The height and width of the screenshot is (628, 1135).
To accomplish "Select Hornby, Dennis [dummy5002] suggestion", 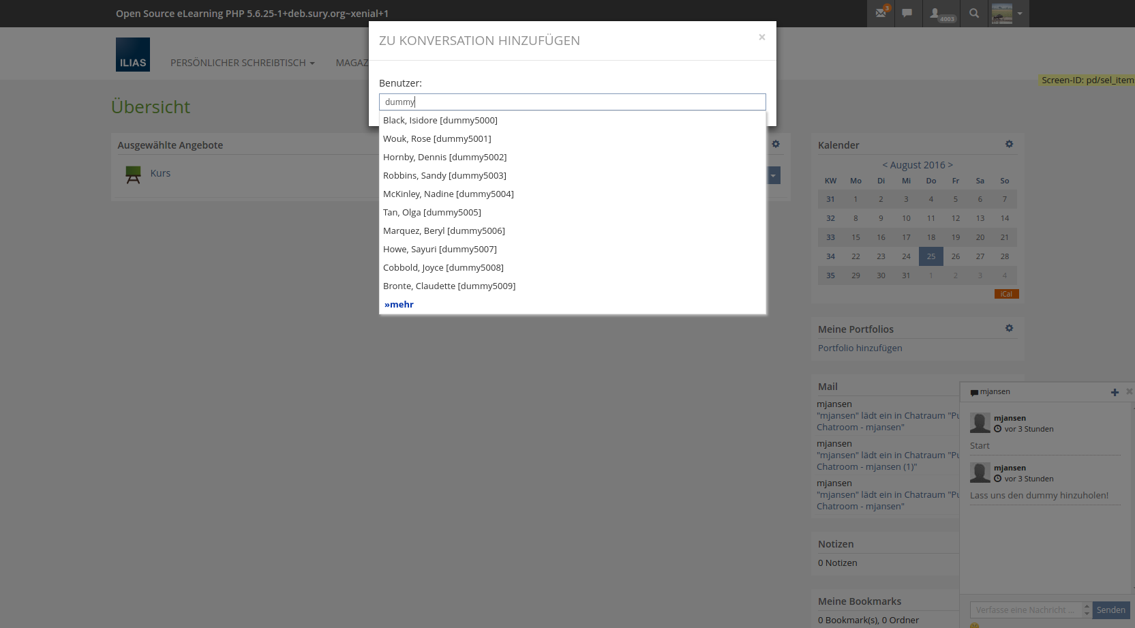I will click(444, 157).
